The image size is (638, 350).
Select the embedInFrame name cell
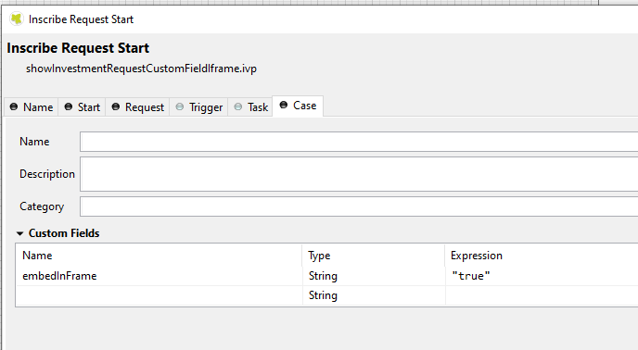click(x=159, y=276)
